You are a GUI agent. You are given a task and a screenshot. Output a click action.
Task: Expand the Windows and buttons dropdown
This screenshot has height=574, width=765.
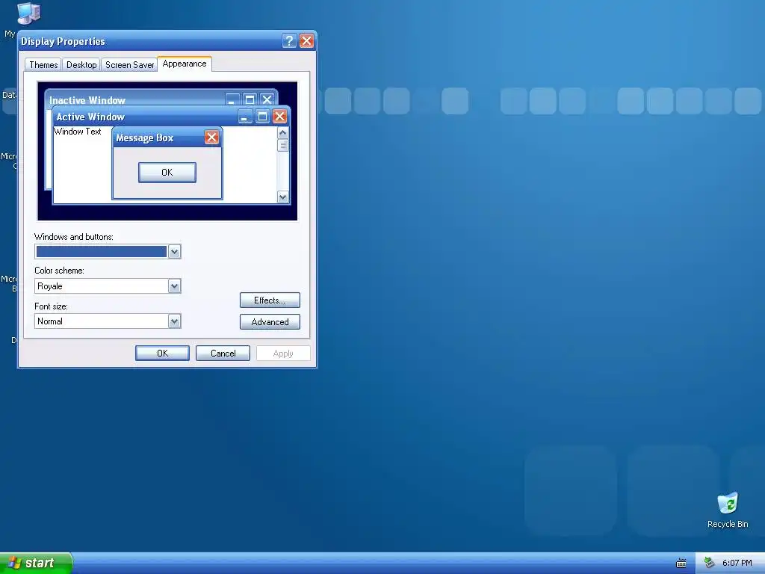tap(174, 251)
